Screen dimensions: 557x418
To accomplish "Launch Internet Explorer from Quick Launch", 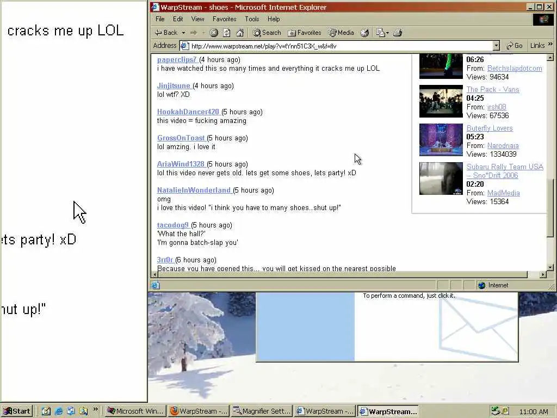I will (x=59, y=411).
